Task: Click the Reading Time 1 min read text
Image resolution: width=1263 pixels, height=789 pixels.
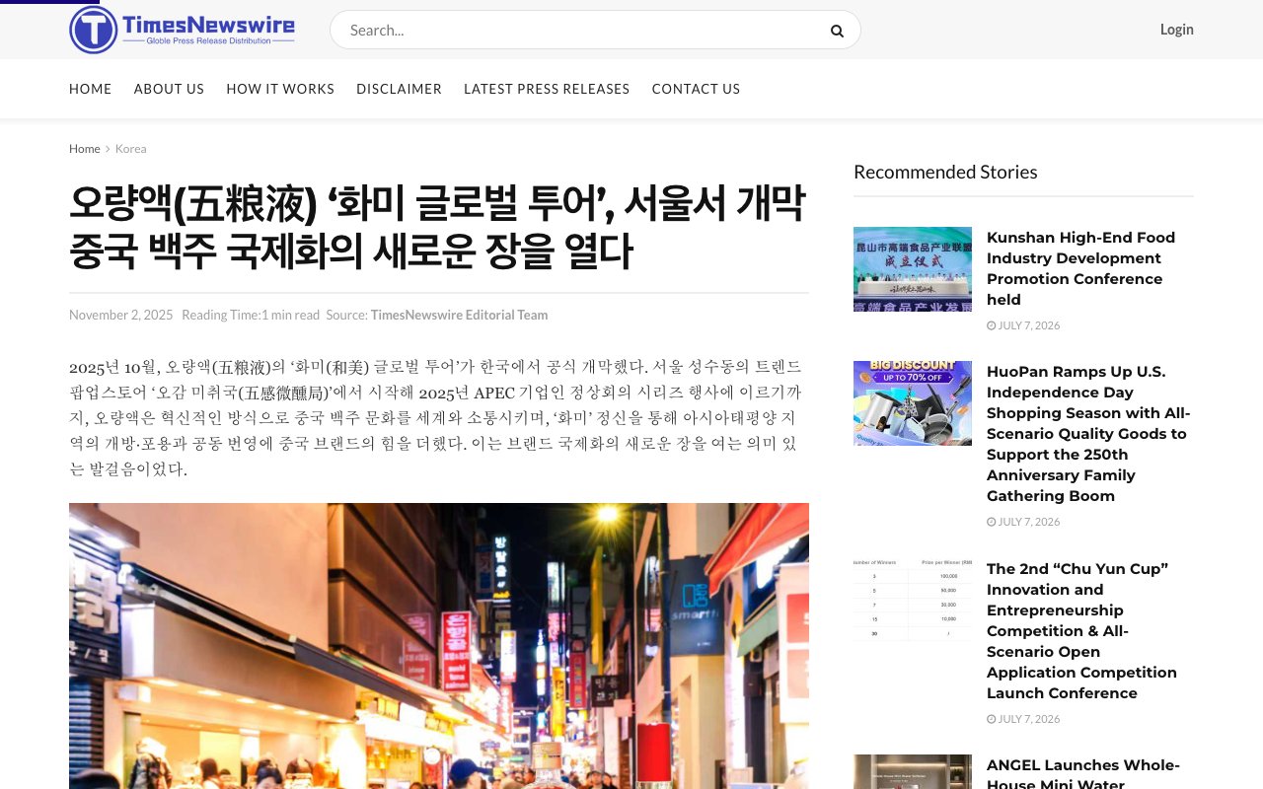Action: pos(251,315)
